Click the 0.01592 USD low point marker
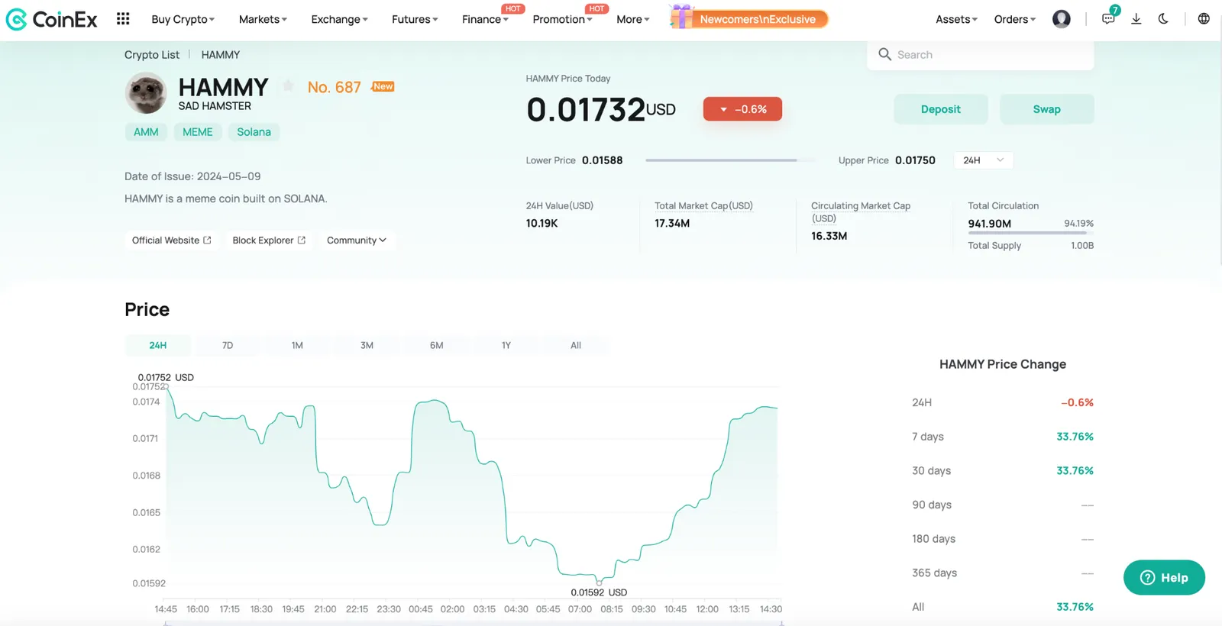The height and width of the screenshot is (626, 1222). [599, 583]
